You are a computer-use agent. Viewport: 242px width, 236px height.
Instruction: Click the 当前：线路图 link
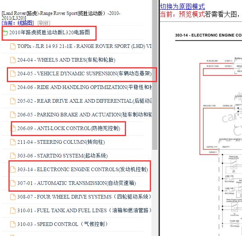tap(18, 23)
